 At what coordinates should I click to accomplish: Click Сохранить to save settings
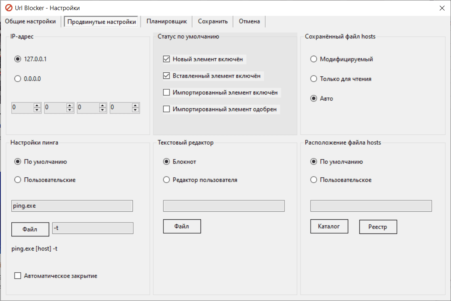click(213, 21)
